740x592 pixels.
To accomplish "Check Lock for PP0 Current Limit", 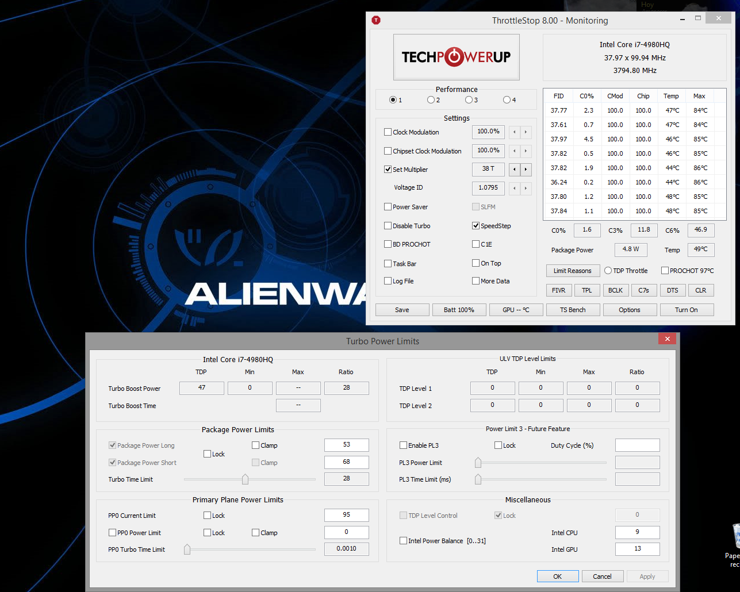I will tap(208, 516).
